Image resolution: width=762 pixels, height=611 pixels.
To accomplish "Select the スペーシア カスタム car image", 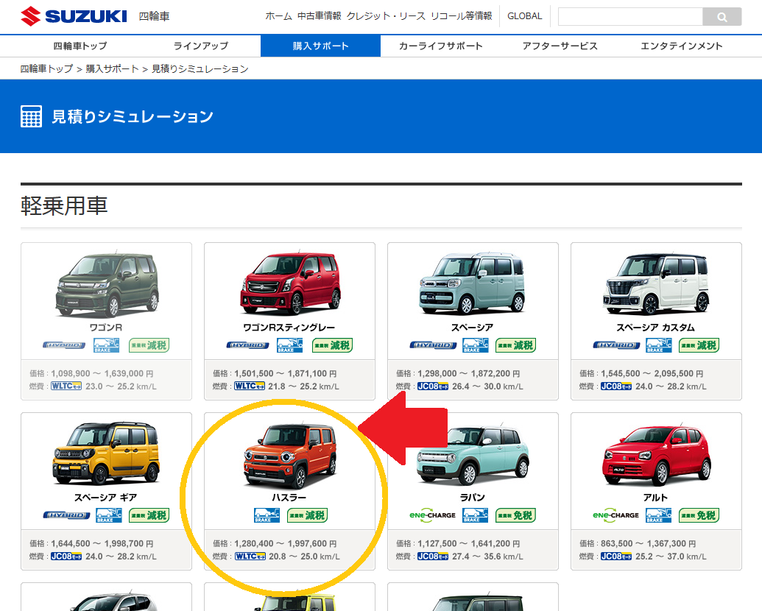I will coord(656,284).
